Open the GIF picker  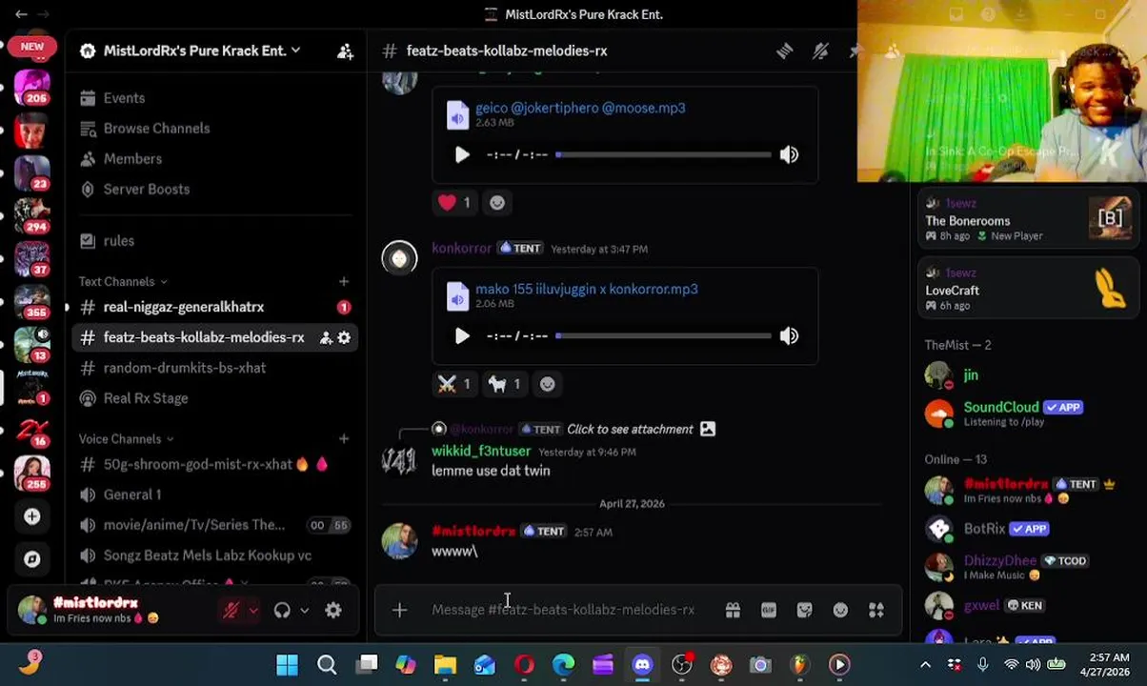[769, 610]
